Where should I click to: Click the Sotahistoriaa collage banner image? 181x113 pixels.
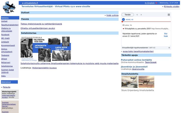(x=46, y=49)
